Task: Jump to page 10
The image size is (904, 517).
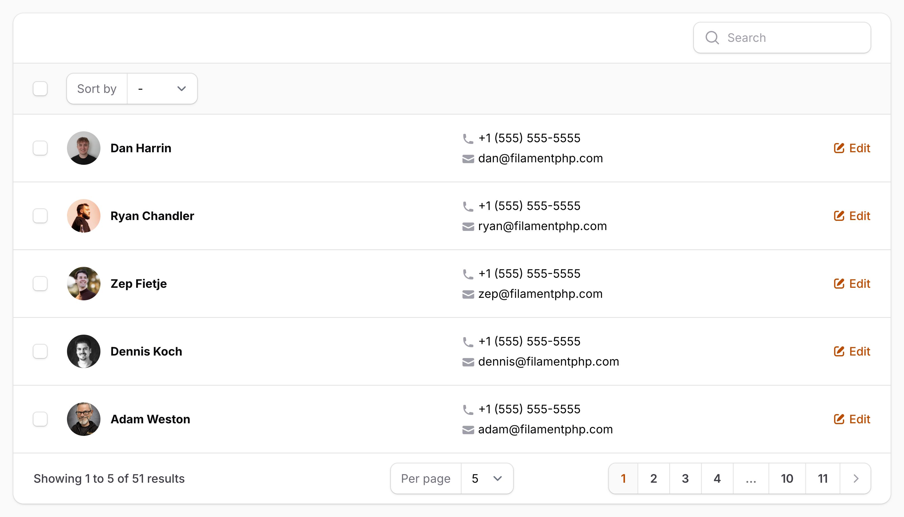Action: [787, 479]
